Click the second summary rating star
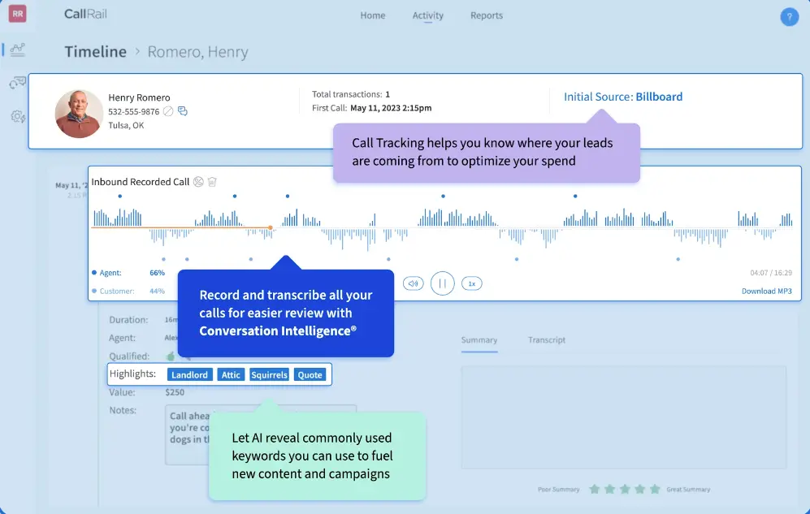Screen dimensions: 810x514 tap(609, 489)
